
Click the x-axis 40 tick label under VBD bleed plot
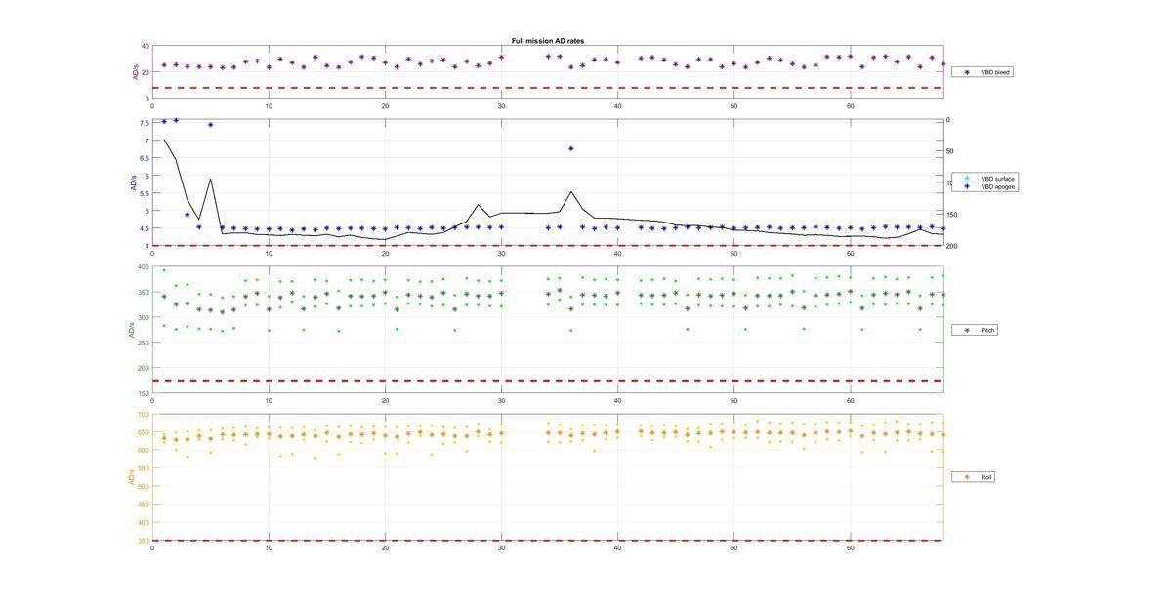(x=617, y=106)
